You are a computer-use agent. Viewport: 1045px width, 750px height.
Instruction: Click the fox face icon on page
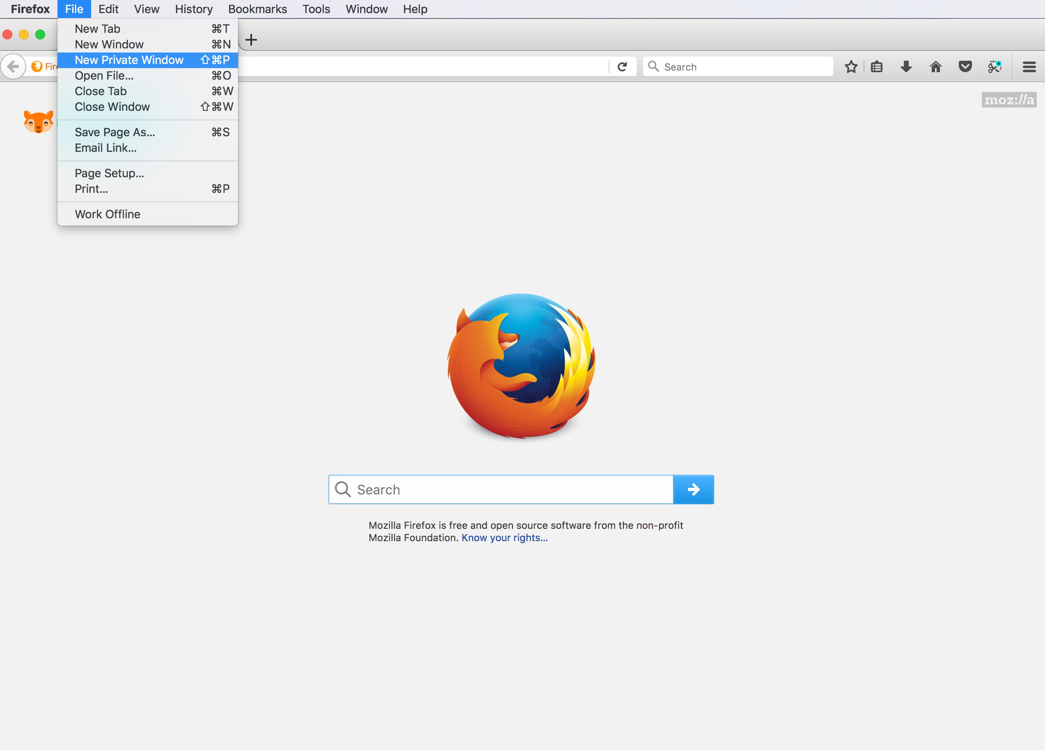click(x=39, y=121)
